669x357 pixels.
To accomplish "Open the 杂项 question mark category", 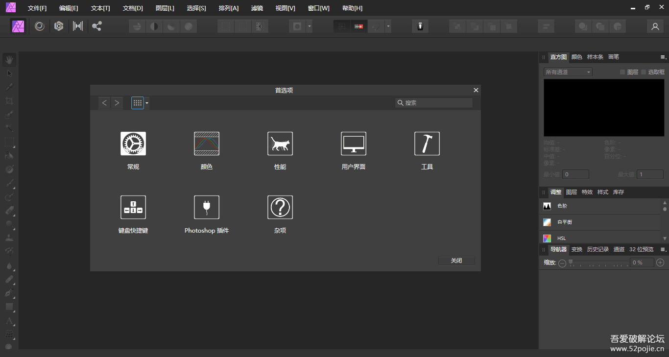I will coord(280,208).
